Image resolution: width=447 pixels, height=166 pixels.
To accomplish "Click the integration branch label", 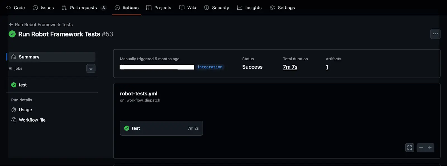I will (210, 67).
